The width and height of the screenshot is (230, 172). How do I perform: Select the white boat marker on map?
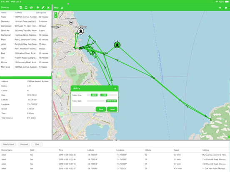click(x=80, y=31)
